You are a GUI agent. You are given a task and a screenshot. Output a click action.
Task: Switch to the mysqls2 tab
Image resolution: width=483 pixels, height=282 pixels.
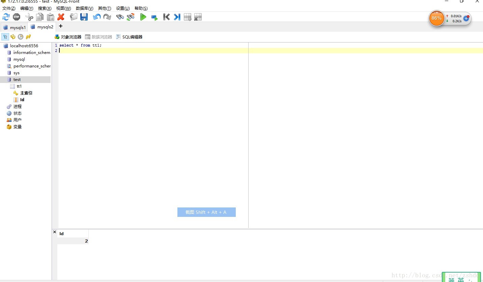[42, 27]
